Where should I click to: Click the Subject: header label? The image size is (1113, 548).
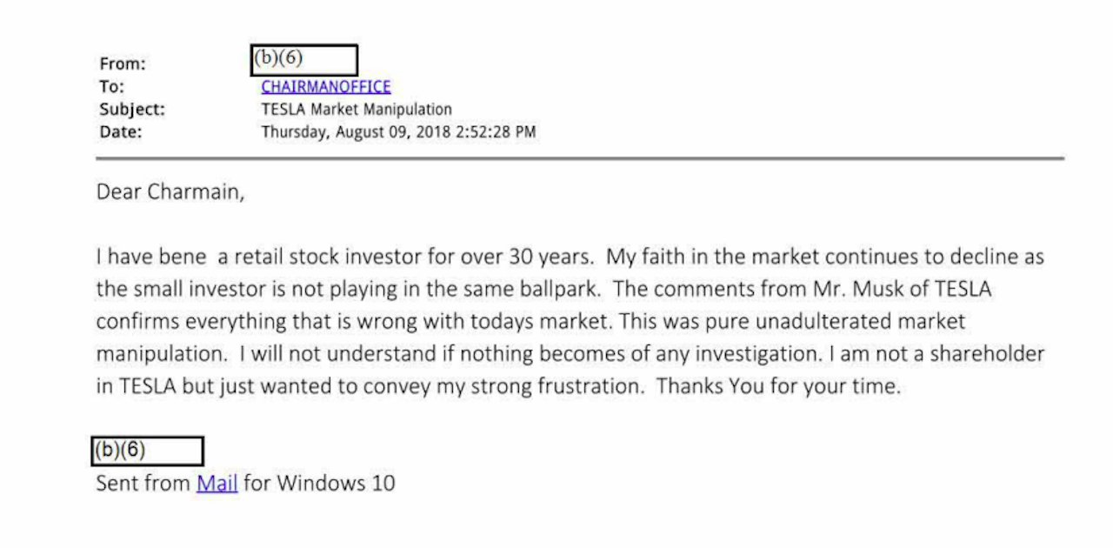coord(131,110)
